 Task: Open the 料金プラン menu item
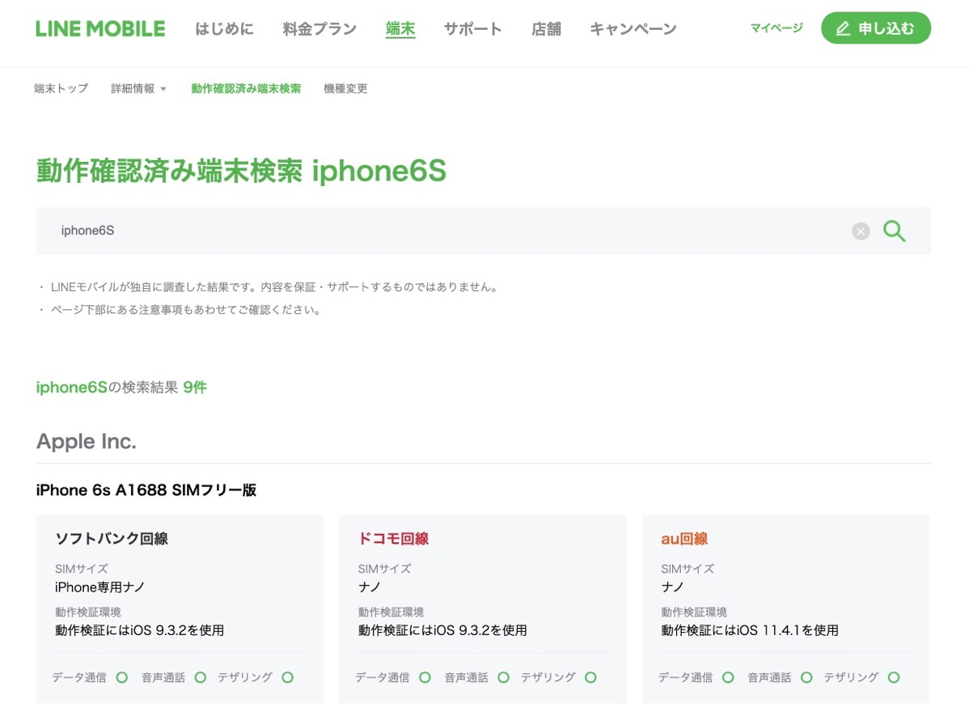point(319,28)
